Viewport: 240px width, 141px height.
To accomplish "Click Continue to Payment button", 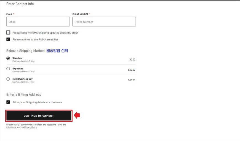I will coord(39,116).
